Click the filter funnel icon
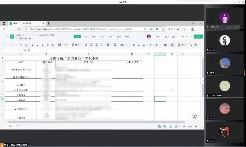The width and height of the screenshot is (246, 147). coord(150,45)
